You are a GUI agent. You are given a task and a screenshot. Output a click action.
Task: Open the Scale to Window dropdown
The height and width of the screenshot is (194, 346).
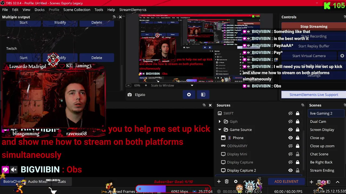tap(172, 85)
